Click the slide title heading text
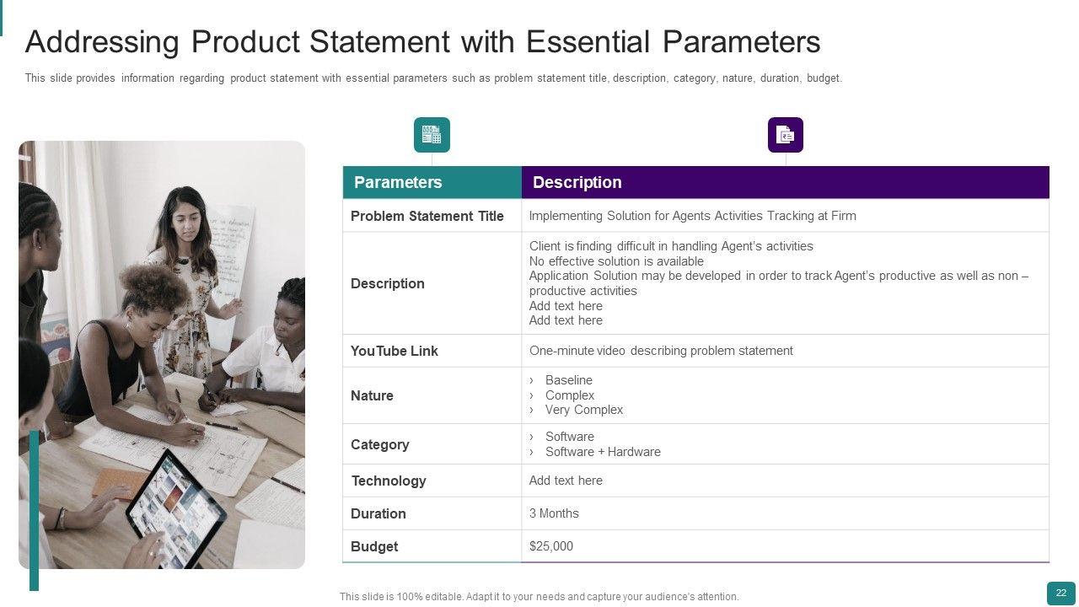Image resolution: width=1079 pixels, height=607 pixels. click(x=422, y=41)
